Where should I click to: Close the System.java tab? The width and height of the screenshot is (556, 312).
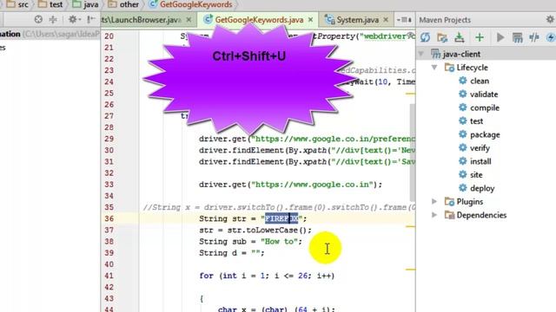[x=386, y=20]
